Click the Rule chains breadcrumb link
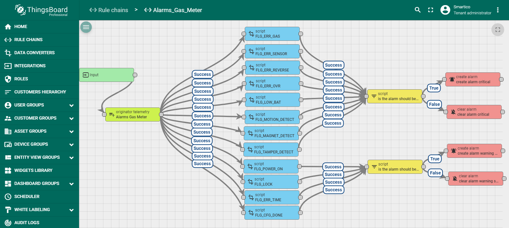 [109, 10]
